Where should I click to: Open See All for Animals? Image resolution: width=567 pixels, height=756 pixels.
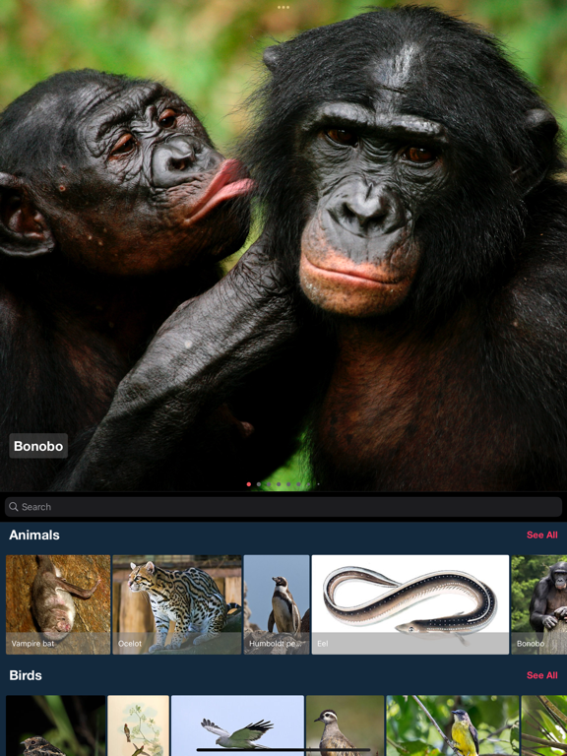click(x=542, y=535)
